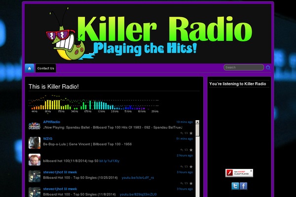Viewport: 296px width, 197px height.
Task: Click 'Be-Bop-a-Lula | Gene Vincent' tweet text
Action: pyautogui.click(x=87, y=144)
